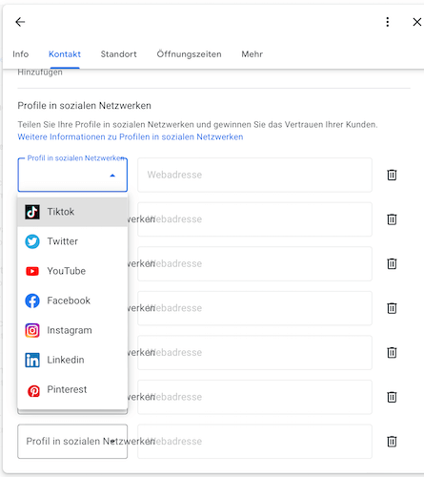Focus the fourth Webadresse input field
Viewport: 424px width, 477px height.
(254, 308)
